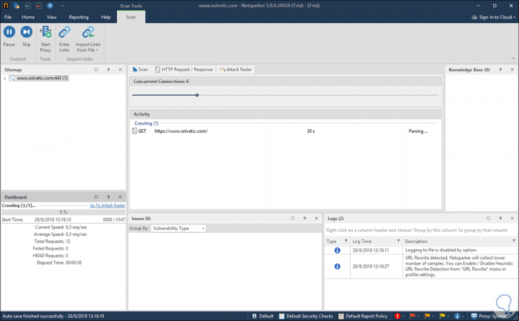Image resolution: width=519 pixels, height=321 pixels.
Task: Skip the current scan phase
Action: tap(27, 36)
